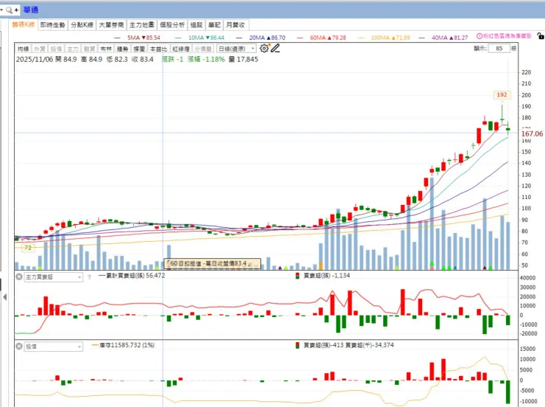Close the 投信 indicator panel

(x=19, y=346)
